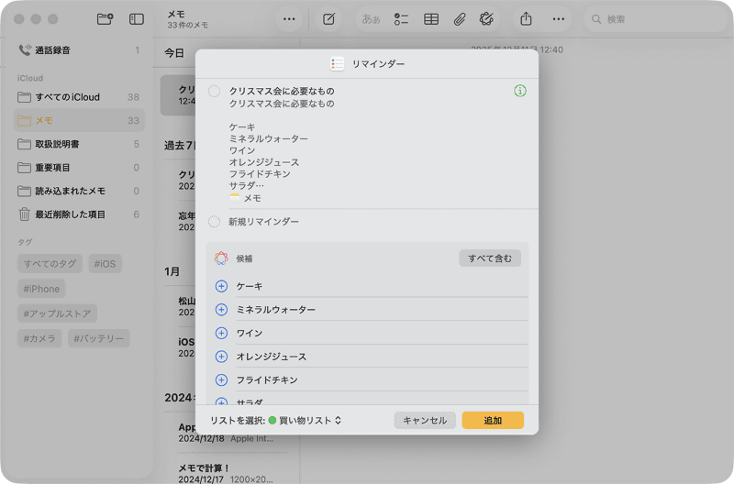The image size is (734, 484).
Task: Open the 通話録音 folder
Action: click(79, 50)
